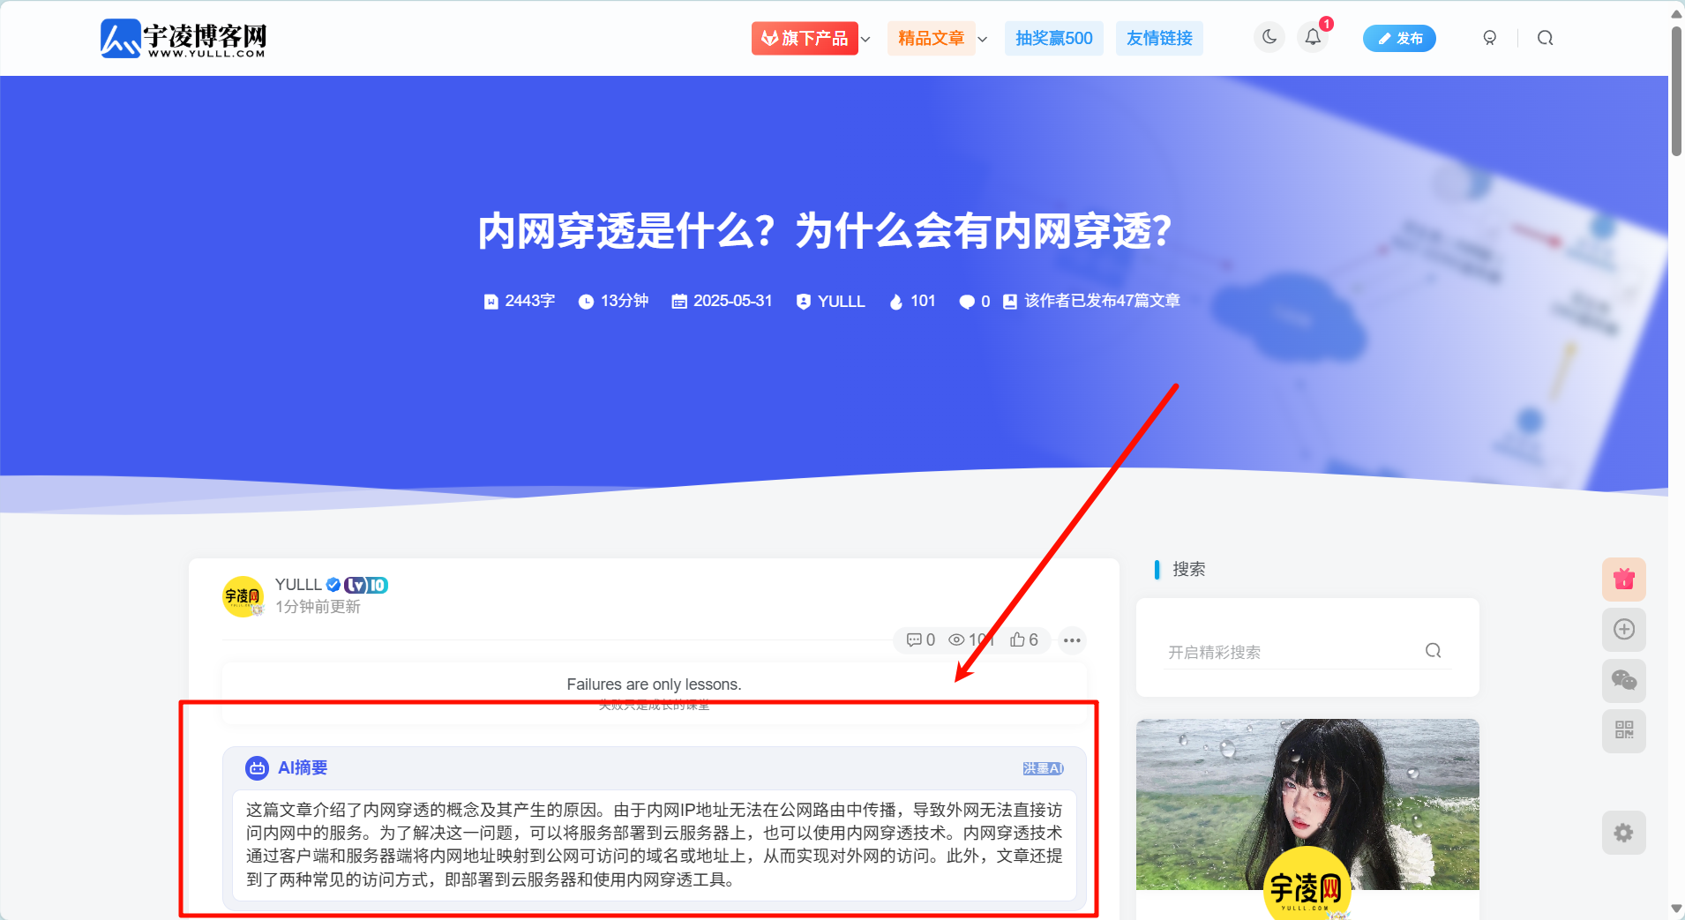The image size is (1685, 920).
Task: Expand the 旗下产品 dropdown arrow
Action: tap(866, 39)
